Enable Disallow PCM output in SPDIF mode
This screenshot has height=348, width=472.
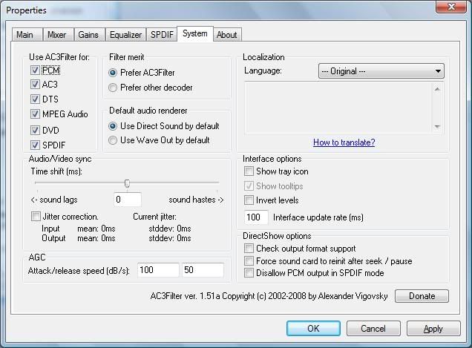pyautogui.click(x=249, y=273)
